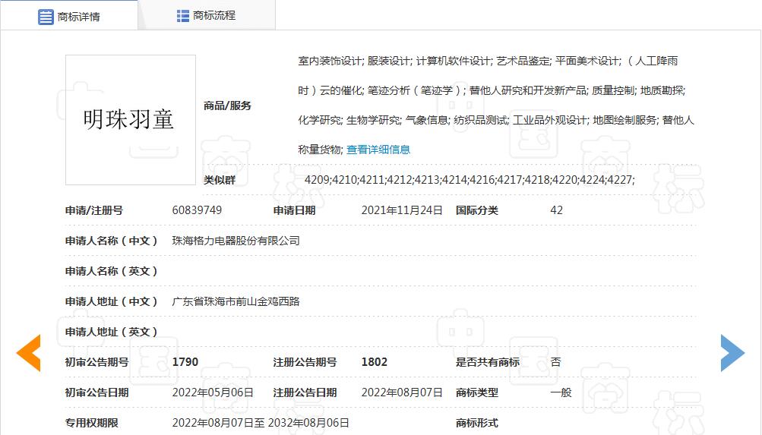Screen dimensions: 762x435
Task: Select exclusive right period 2022年08月07日至 2032年08月06日
Action: click(x=261, y=423)
